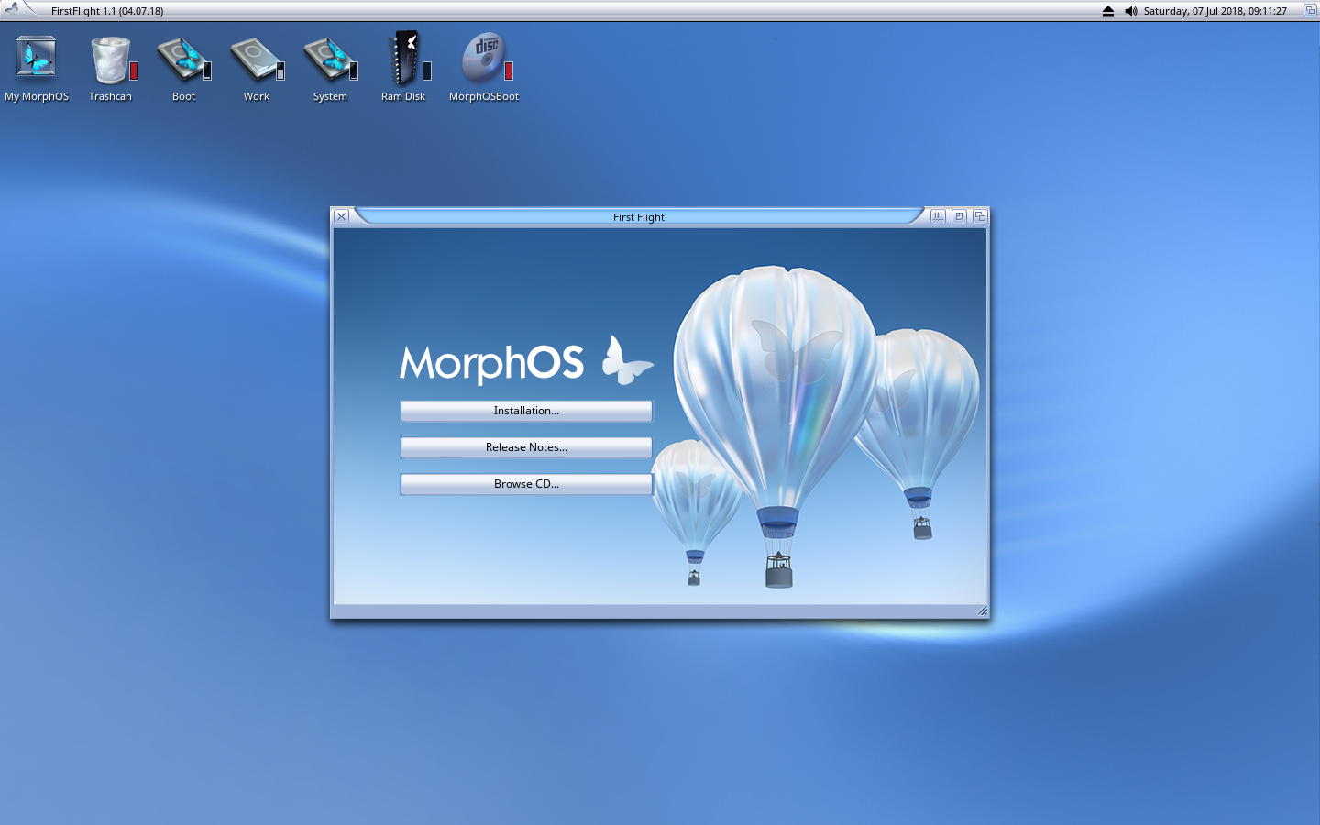Click the First Flight window resize grip
The height and width of the screenshot is (825, 1320).
(x=982, y=610)
